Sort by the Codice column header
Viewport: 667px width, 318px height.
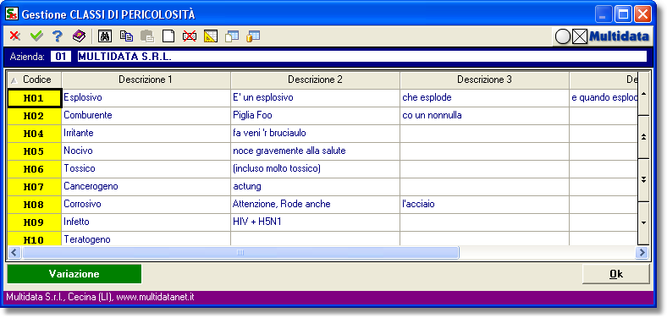coord(35,80)
